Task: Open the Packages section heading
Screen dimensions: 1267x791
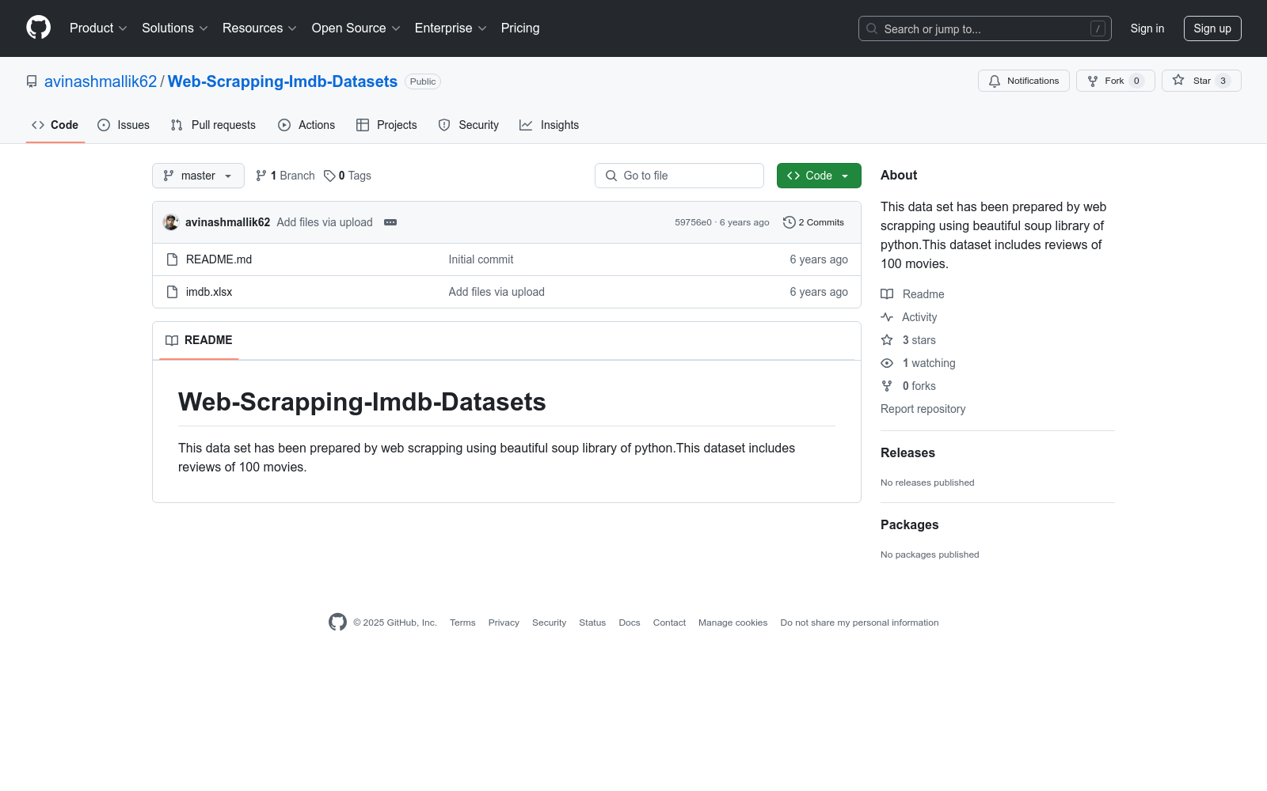Action: coord(909,524)
